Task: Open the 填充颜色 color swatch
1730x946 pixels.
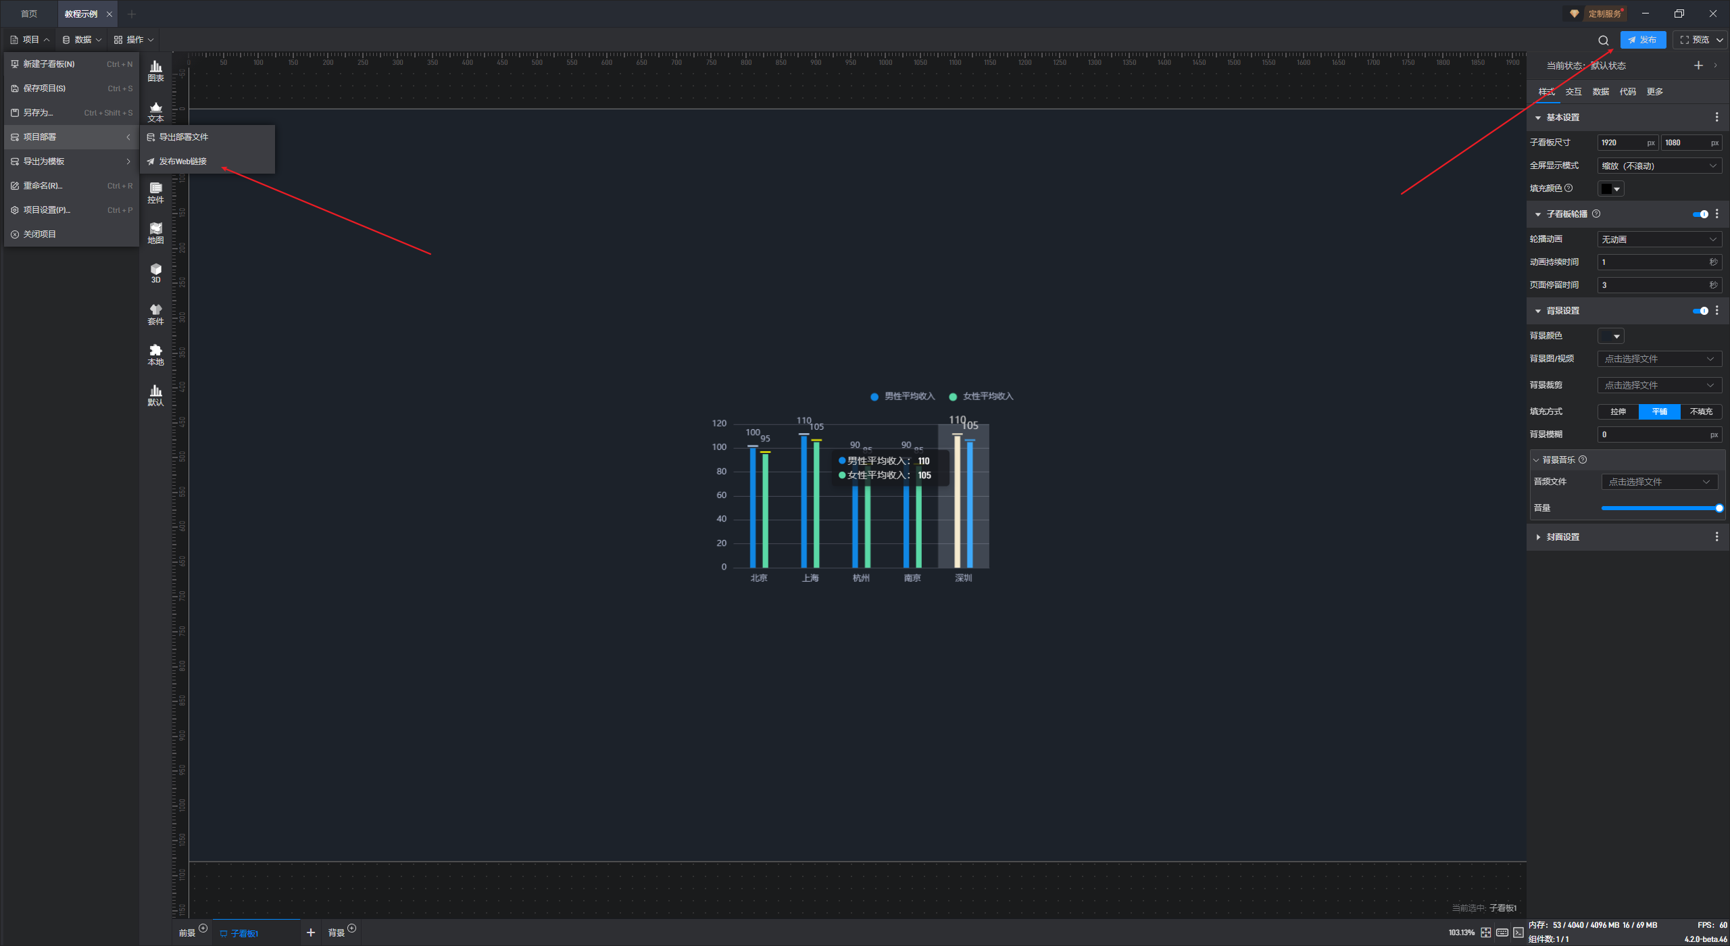Action: (1610, 189)
